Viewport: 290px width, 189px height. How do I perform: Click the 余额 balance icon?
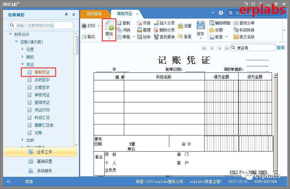coord(212,30)
